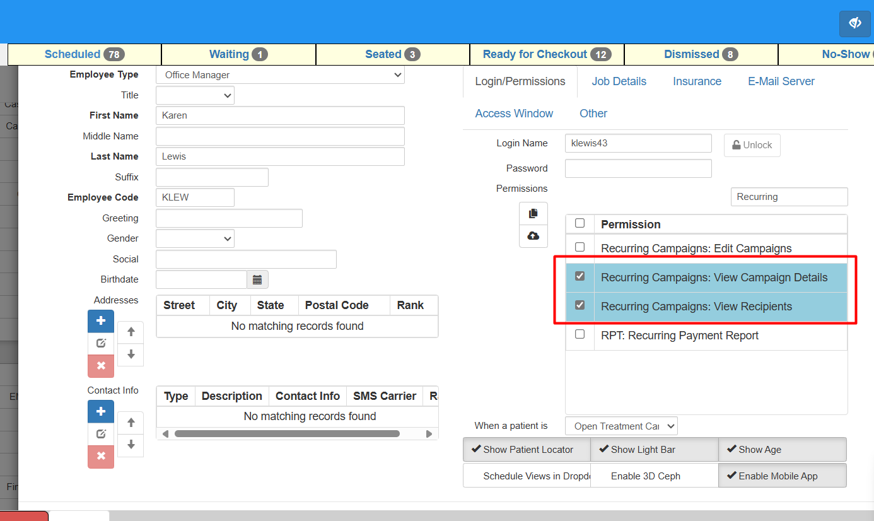Click the cloud upload permissions icon
Screen dimensions: 874x521
click(x=533, y=236)
